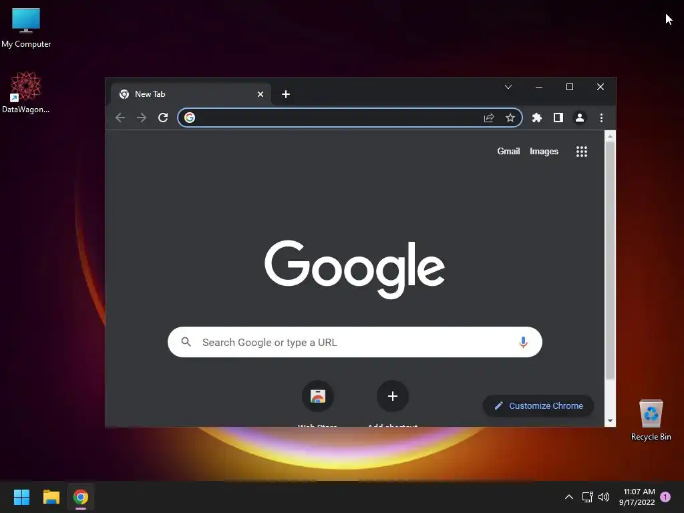Open a new tab with plus button
Viewport: 684px width, 513px height.
[x=286, y=94]
